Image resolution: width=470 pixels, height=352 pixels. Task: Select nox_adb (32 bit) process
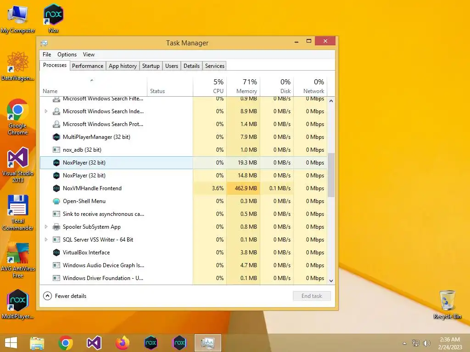(184, 150)
